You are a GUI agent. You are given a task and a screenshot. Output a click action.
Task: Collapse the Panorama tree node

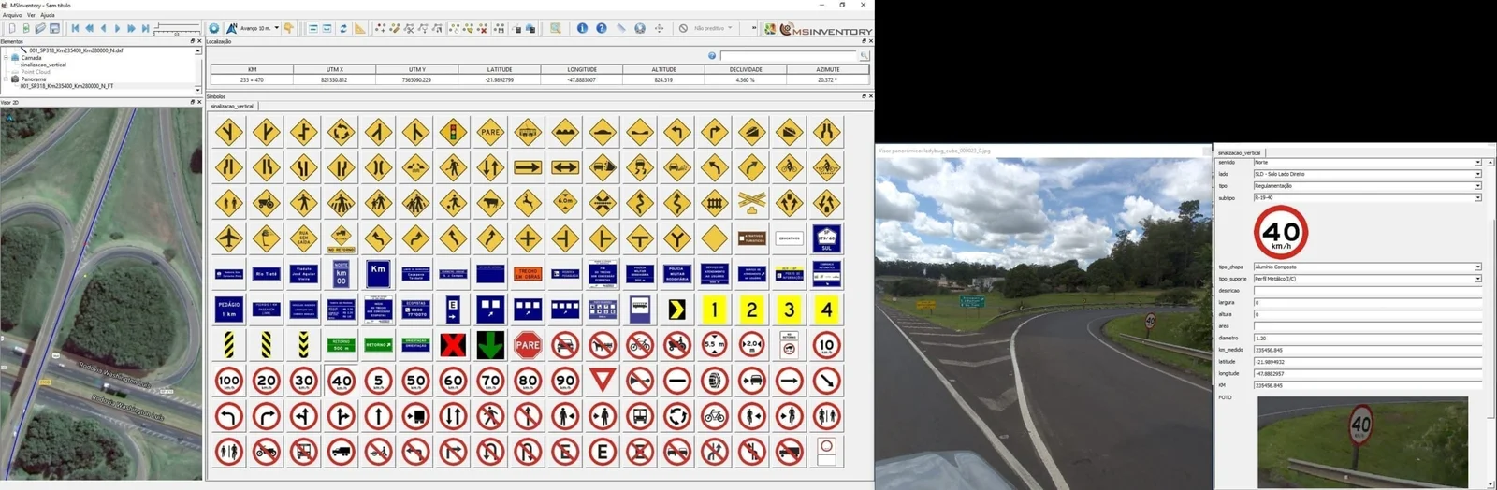pos(6,79)
